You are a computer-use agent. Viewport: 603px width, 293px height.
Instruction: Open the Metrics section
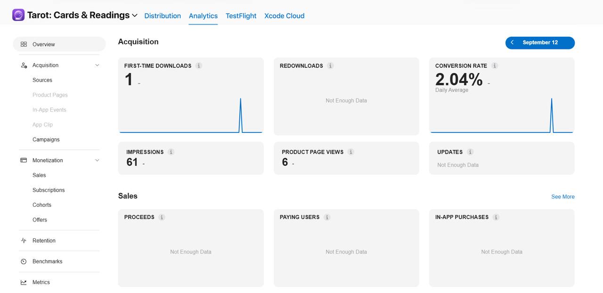(41, 282)
